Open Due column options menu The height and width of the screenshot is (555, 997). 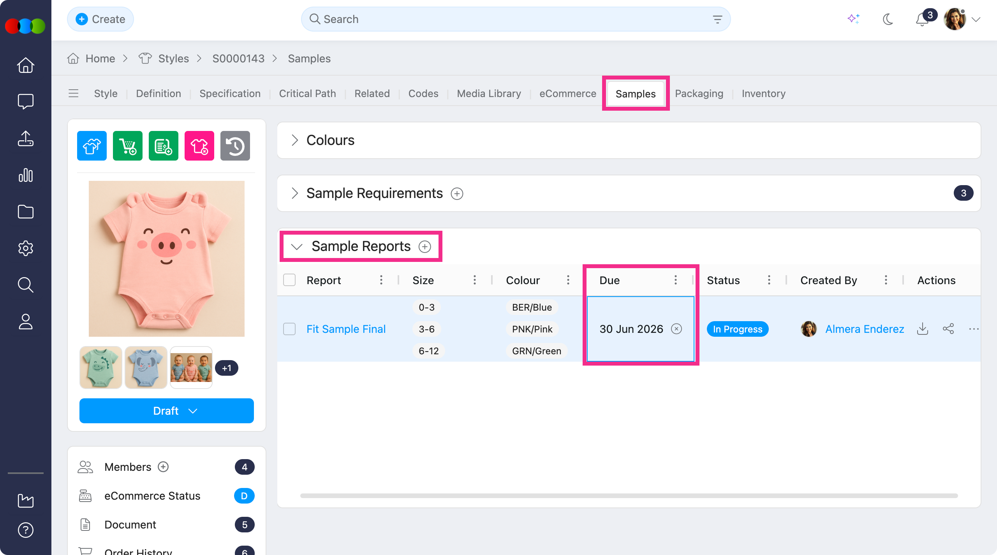[x=676, y=280]
